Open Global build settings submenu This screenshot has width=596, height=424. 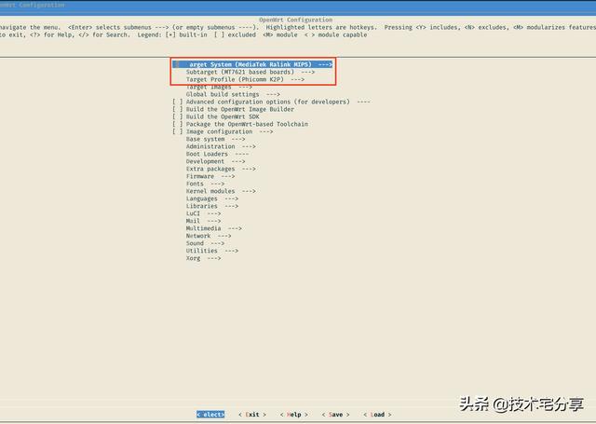pyautogui.click(x=233, y=94)
